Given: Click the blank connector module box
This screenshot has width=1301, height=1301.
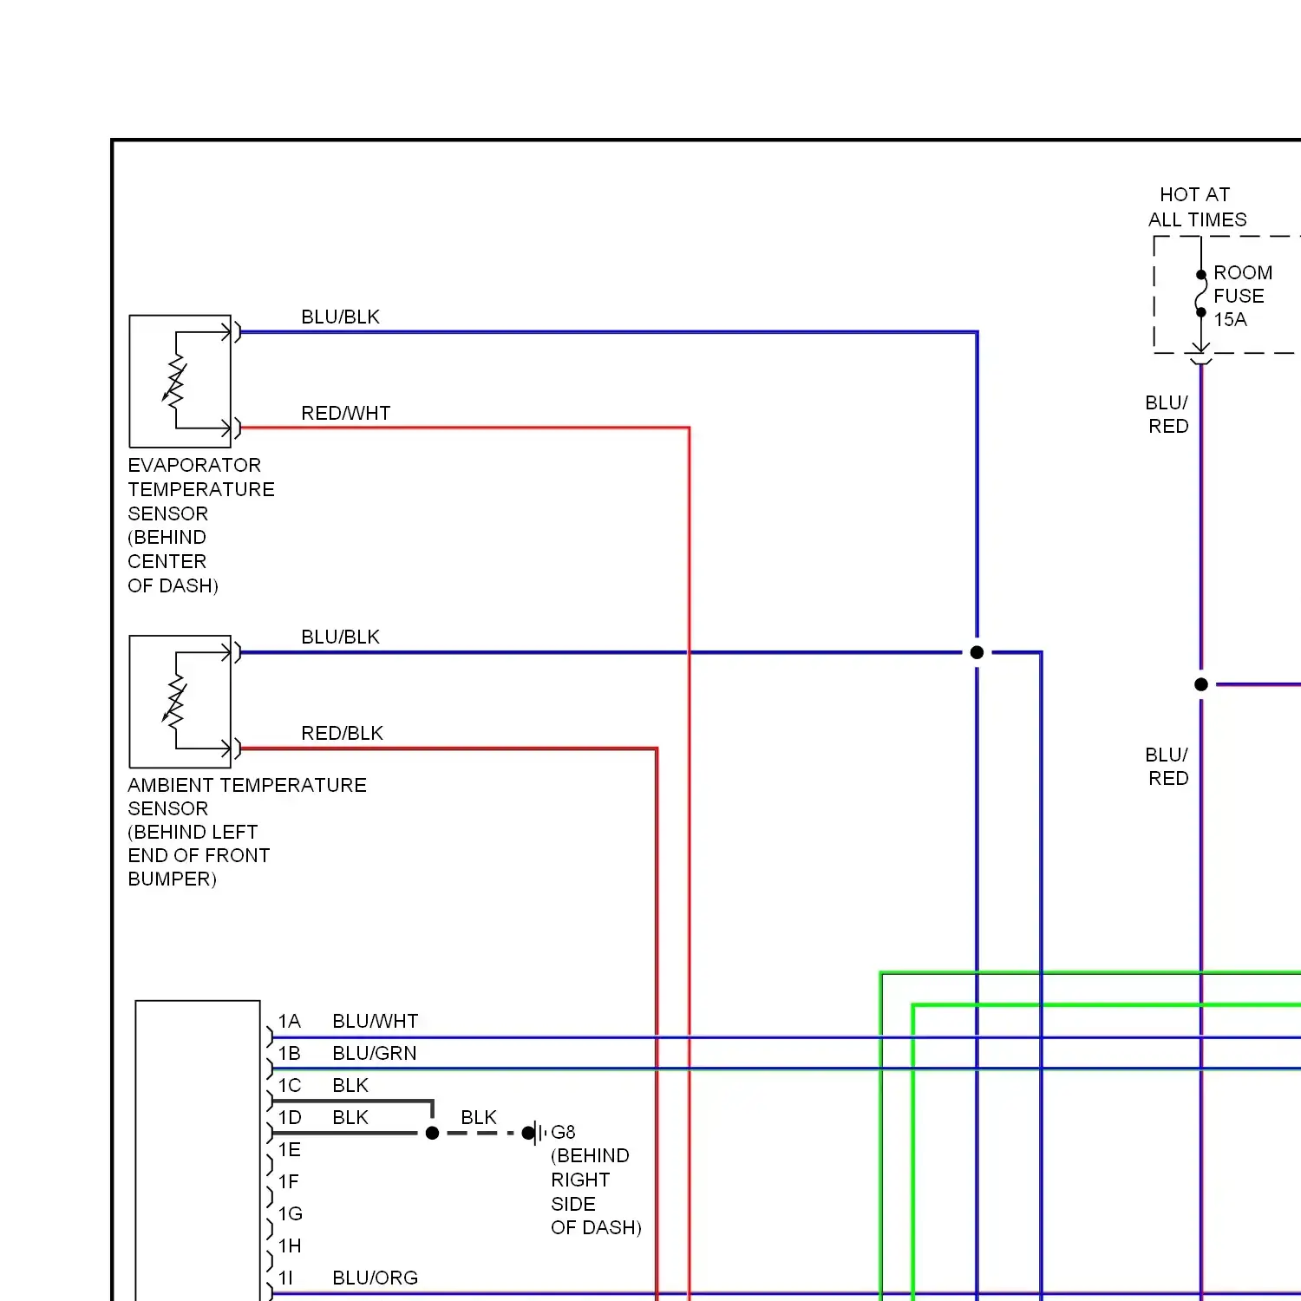Looking at the screenshot, I should (x=198, y=1150).
